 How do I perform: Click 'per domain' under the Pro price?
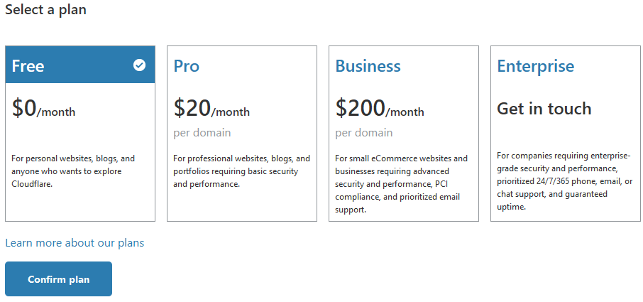202,133
